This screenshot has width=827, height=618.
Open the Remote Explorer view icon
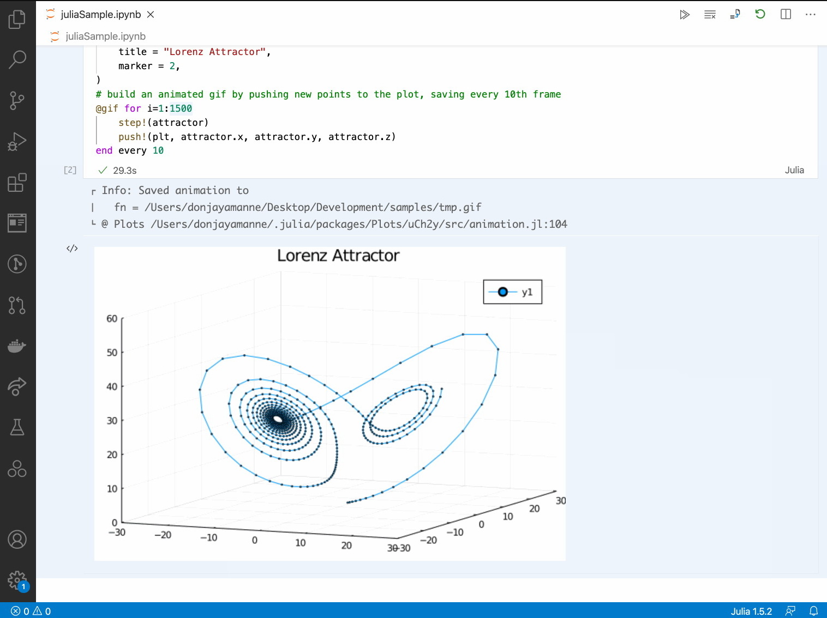click(17, 223)
